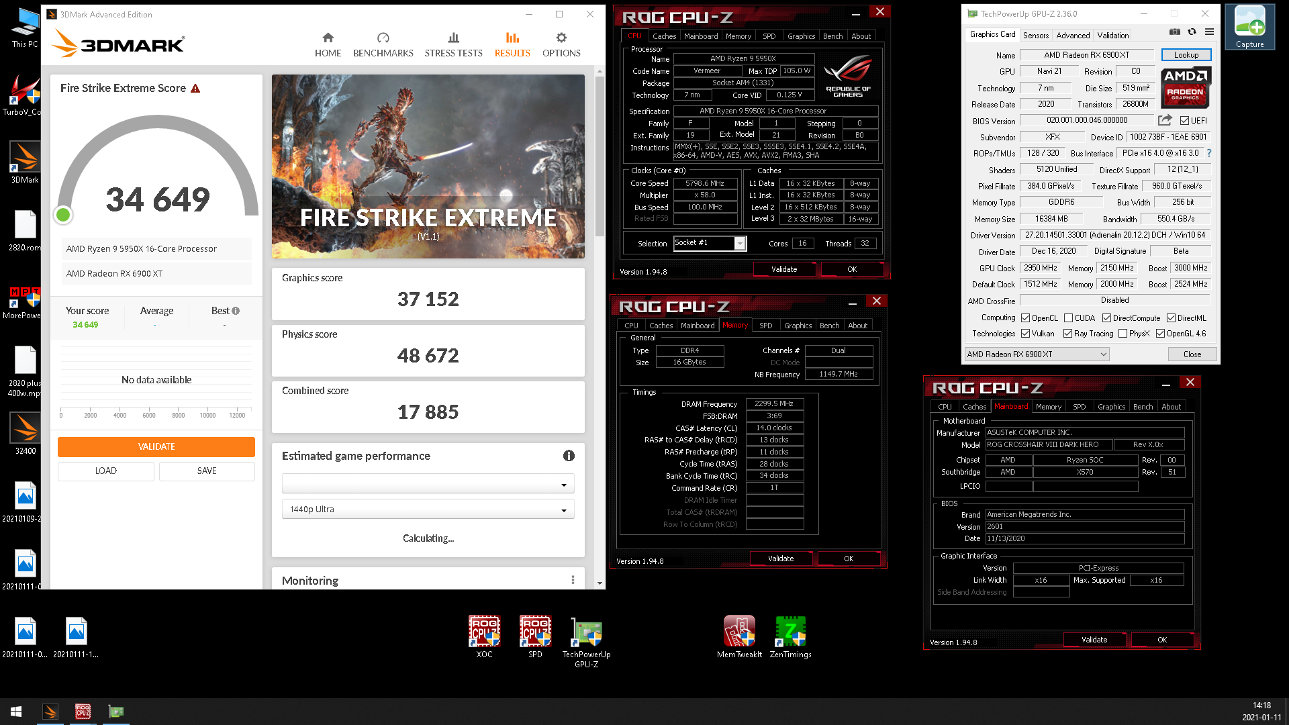Open Validation tab in GPU-Z
This screenshot has width=1289, height=725.
click(1113, 36)
